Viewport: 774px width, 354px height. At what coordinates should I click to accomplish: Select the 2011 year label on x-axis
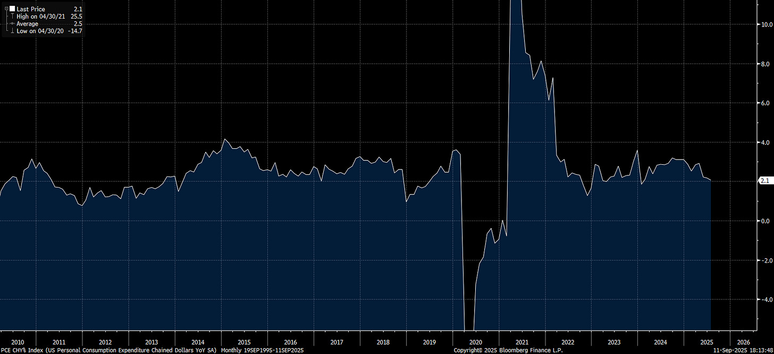[59, 342]
